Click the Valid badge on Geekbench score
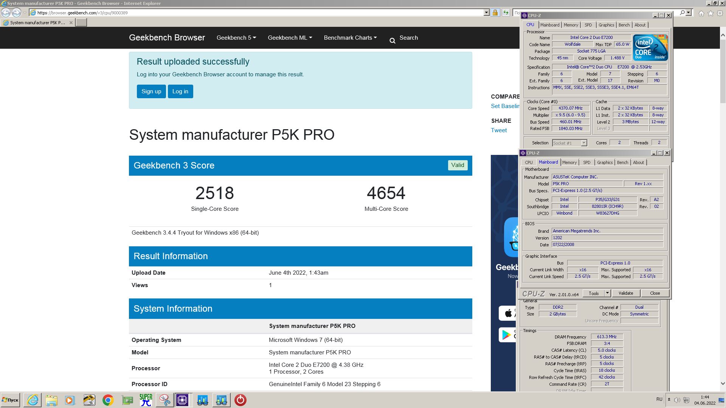The image size is (726, 408). 458,165
